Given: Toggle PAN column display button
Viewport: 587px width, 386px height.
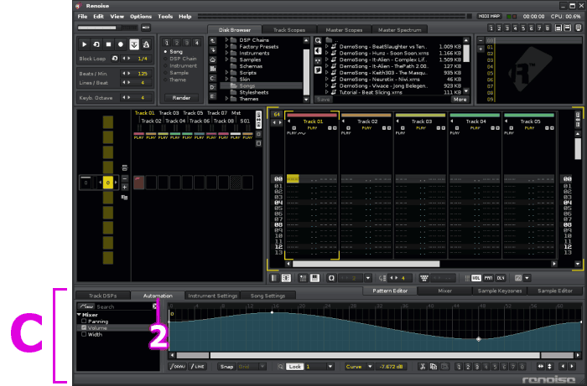Looking at the screenshot, I should coord(488,278).
